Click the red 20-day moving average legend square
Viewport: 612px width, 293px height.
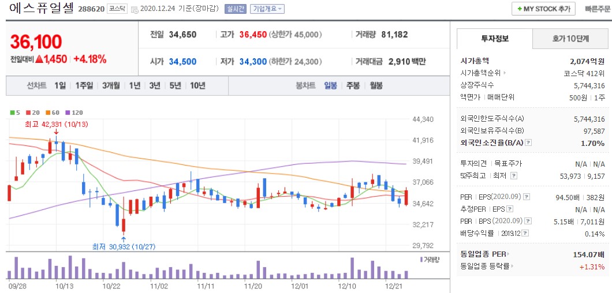(28, 112)
